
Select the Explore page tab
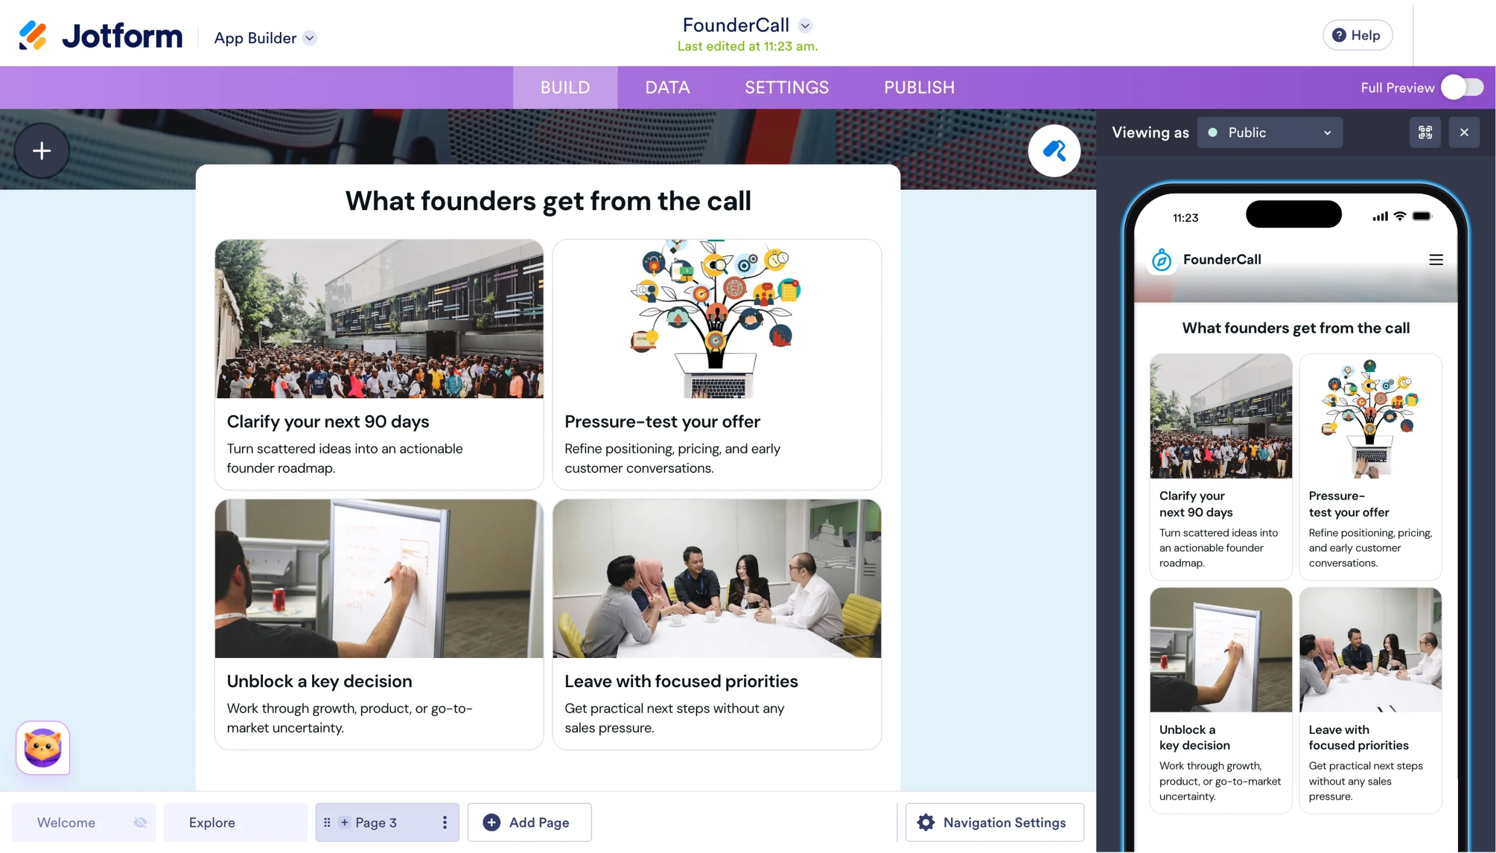coord(235,822)
